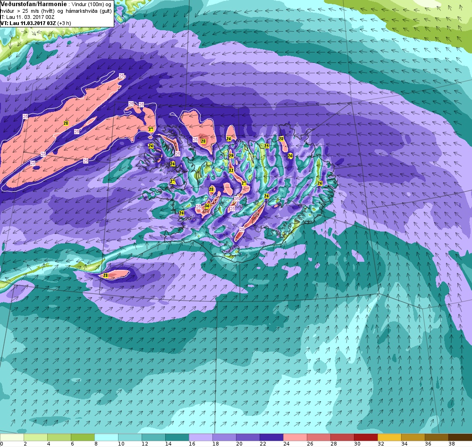Click the '24' value on the color scale
Screen dimensions: 472x447
pyautogui.click(x=287, y=444)
